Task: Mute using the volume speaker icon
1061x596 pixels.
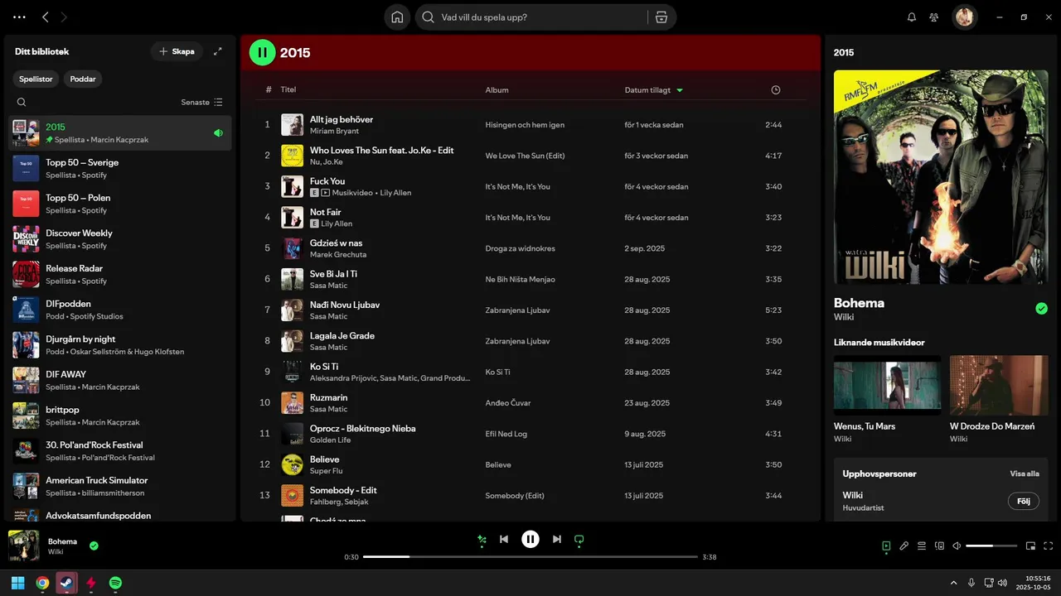Action: coord(957,546)
